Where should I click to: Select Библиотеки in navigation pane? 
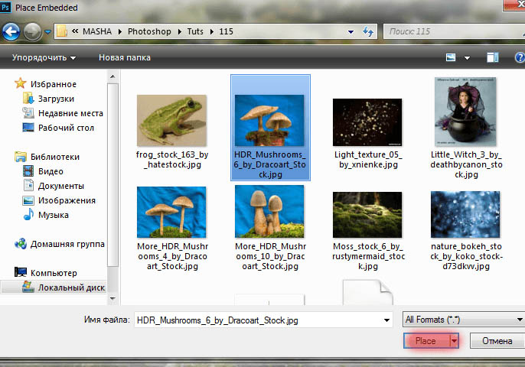tap(55, 157)
